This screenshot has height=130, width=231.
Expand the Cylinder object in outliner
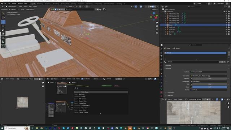click(x=165, y=32)
